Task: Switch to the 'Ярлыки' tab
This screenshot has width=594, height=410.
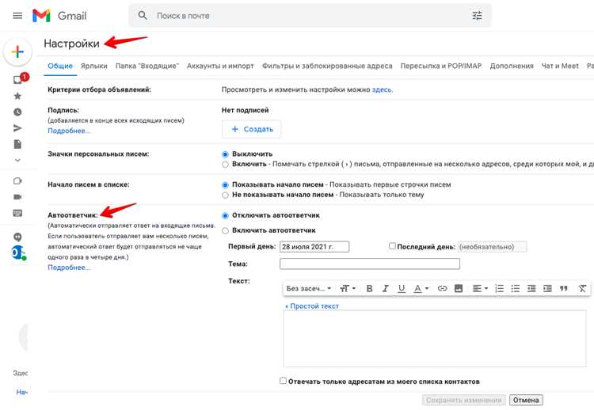Action: [94, 66]
